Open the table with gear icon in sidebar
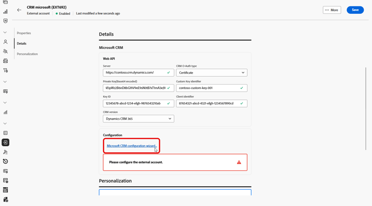The height and width of the screenshot is (206, 372). tap(5, 180)
